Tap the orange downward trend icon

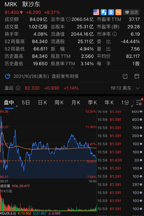(x=119, y=12)
